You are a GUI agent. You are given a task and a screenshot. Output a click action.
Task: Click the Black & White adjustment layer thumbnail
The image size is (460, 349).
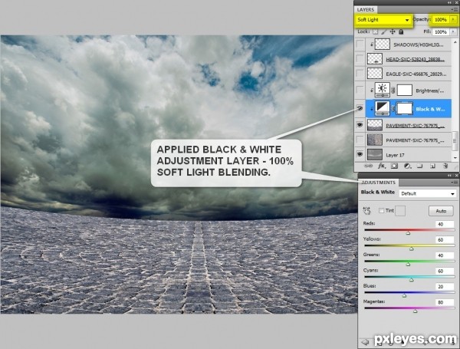383,109
